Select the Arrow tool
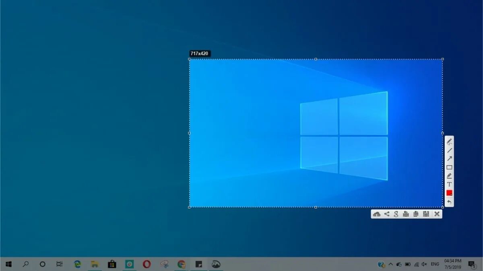This screenshot has width=483, height=271. [x=449, y=158]
